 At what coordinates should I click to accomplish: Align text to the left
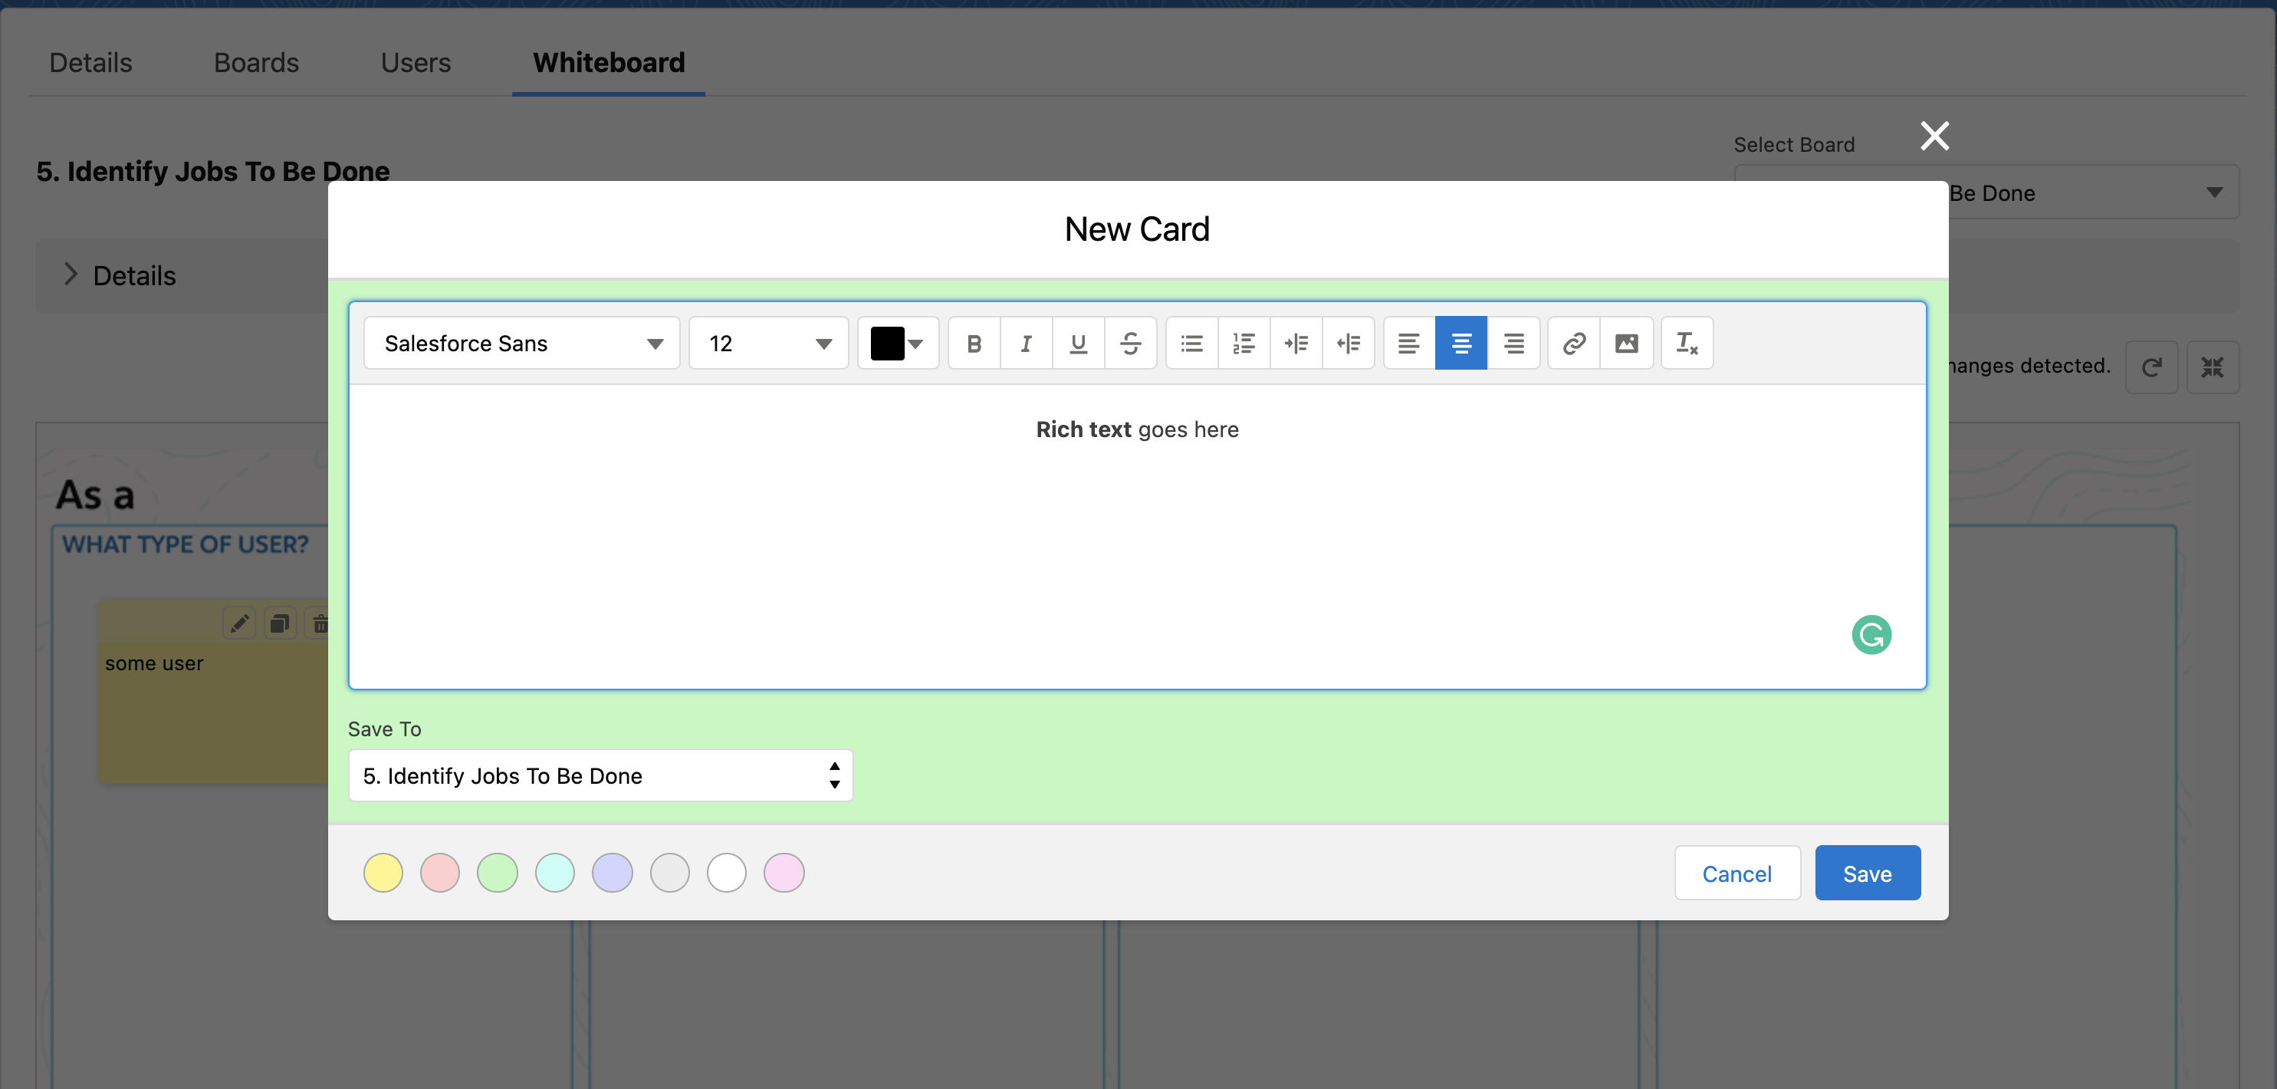click(1408, 343)
